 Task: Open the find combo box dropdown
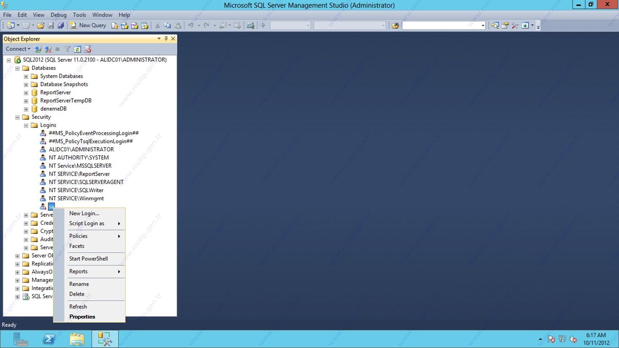(x=483, y=25)
